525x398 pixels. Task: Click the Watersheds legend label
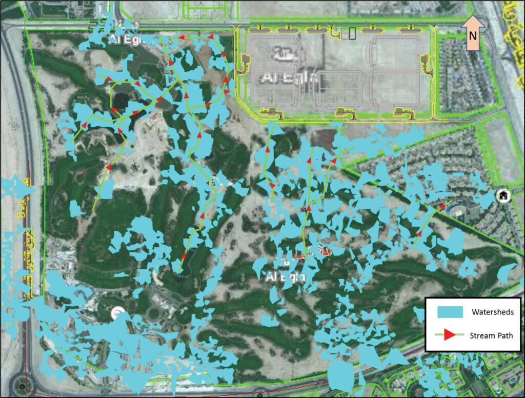[x=489, y=312]
